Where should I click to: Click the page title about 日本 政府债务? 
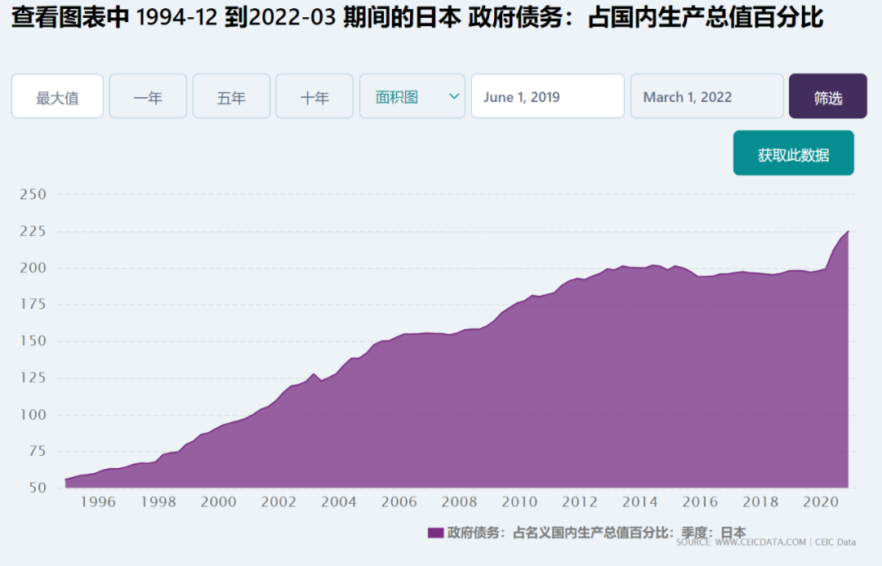pyautogui.click(x=416, y=17)
